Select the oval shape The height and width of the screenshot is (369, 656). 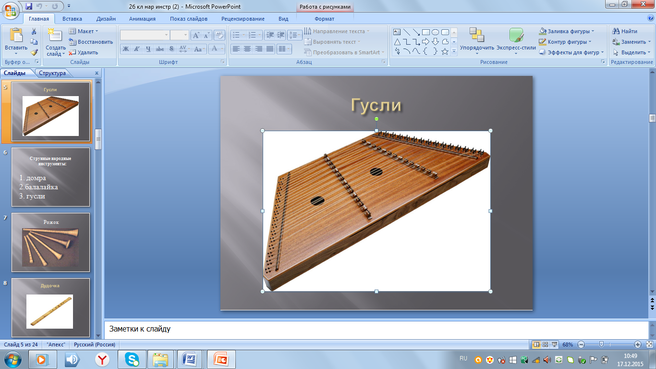pyautogui.click(x=436, y=32)
